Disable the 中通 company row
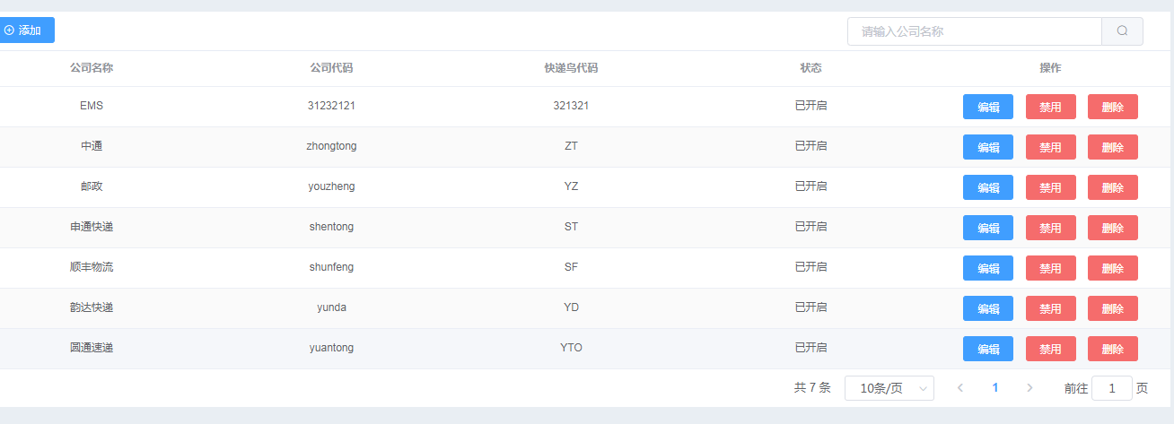The width and height of the screenshot is (1174, 424). (x=1050, y=147)
